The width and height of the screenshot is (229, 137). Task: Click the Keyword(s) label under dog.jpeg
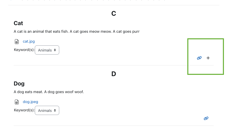[x=24, y=110]
